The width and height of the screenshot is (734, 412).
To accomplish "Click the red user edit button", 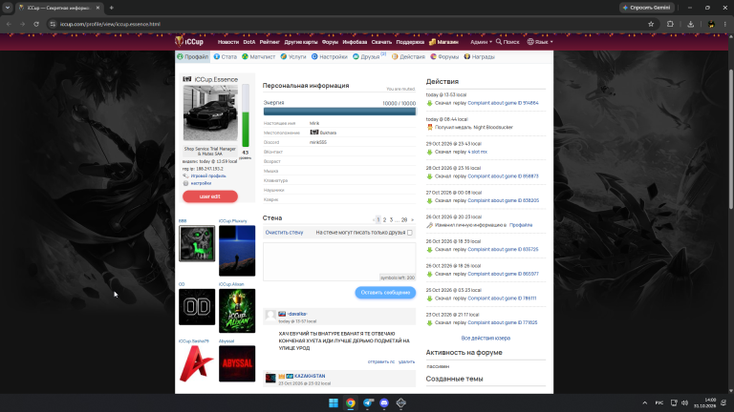I will pyautogui.click(x=209, y=196).
